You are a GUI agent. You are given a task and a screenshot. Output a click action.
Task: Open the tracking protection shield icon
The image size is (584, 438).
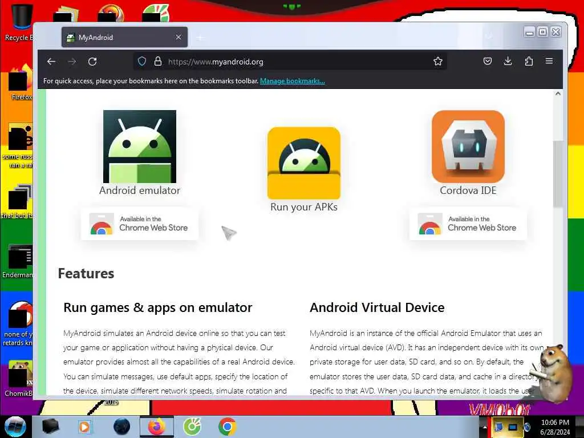pos(142,62)
